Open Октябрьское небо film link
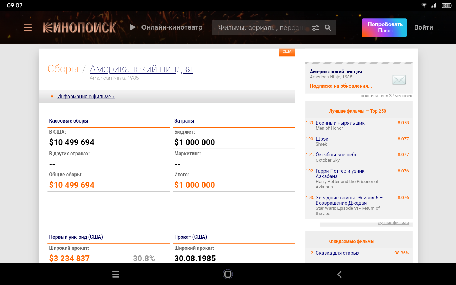Viewport: 456px width, 285px height. click(337, 155)
